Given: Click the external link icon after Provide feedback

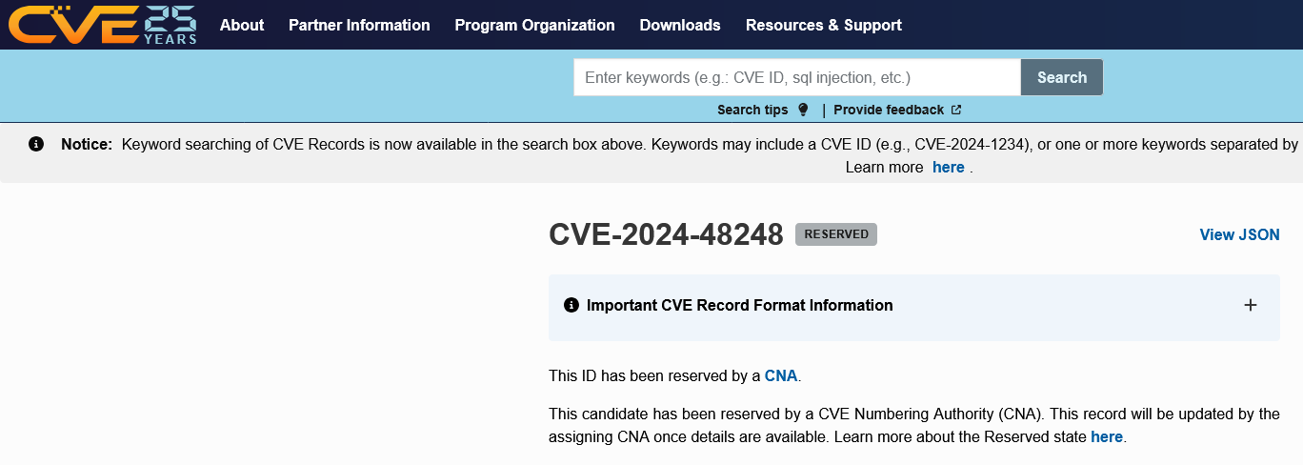Looking at the screenshot, I should 956,110.
